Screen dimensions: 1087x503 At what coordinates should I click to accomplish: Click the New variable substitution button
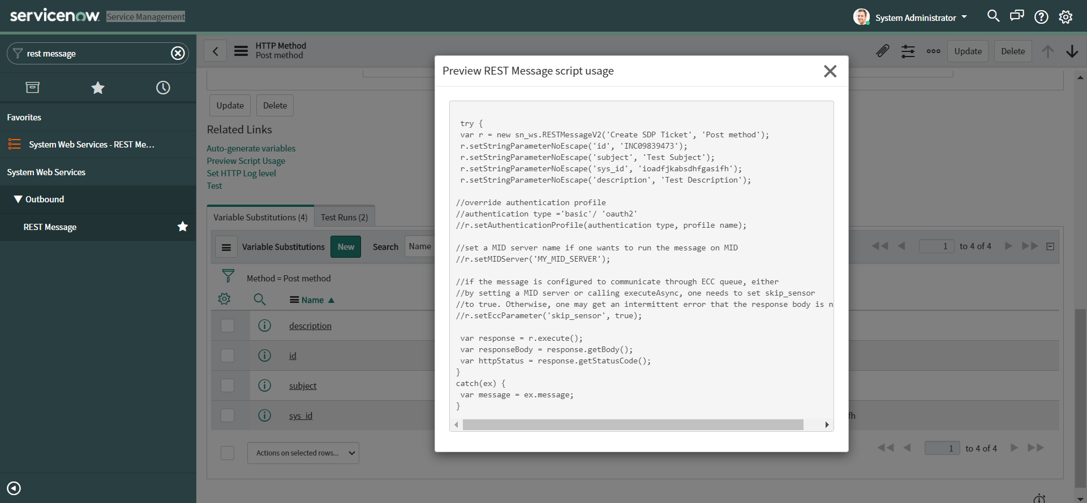tap(346, 247)
